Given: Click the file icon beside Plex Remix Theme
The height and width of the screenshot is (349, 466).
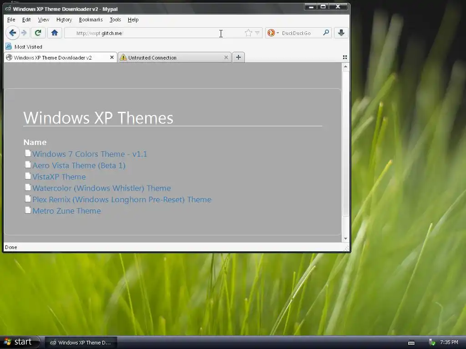Looking at the screenshot, I should [x=28, y=199].
